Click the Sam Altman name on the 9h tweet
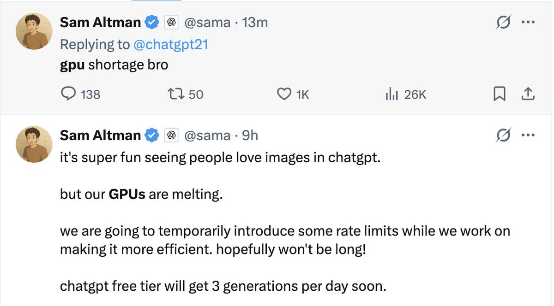 101,135
